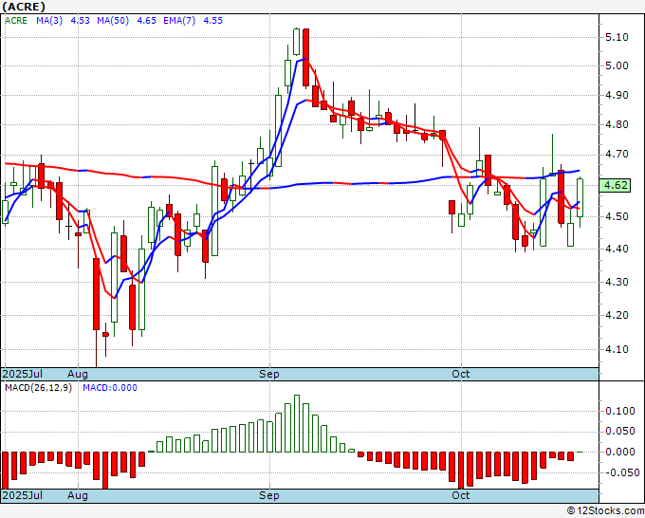Select the MA(3) indicator label
Viewport: 645px width, 518px height.
[x=49, y=21]
